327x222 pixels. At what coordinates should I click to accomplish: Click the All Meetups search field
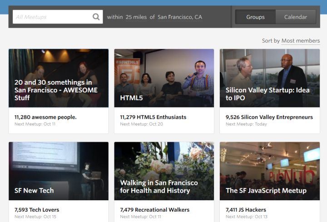[x=51, y=17]
